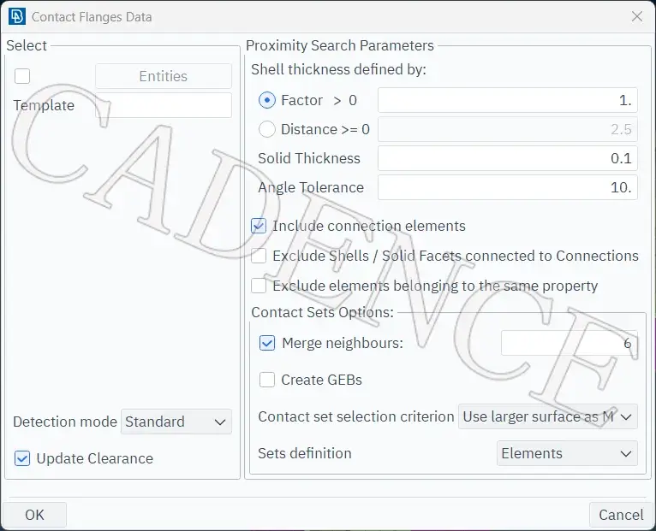Toggle the Update Clearance checkbox
The image size is (656, 531).
[22, 458]
